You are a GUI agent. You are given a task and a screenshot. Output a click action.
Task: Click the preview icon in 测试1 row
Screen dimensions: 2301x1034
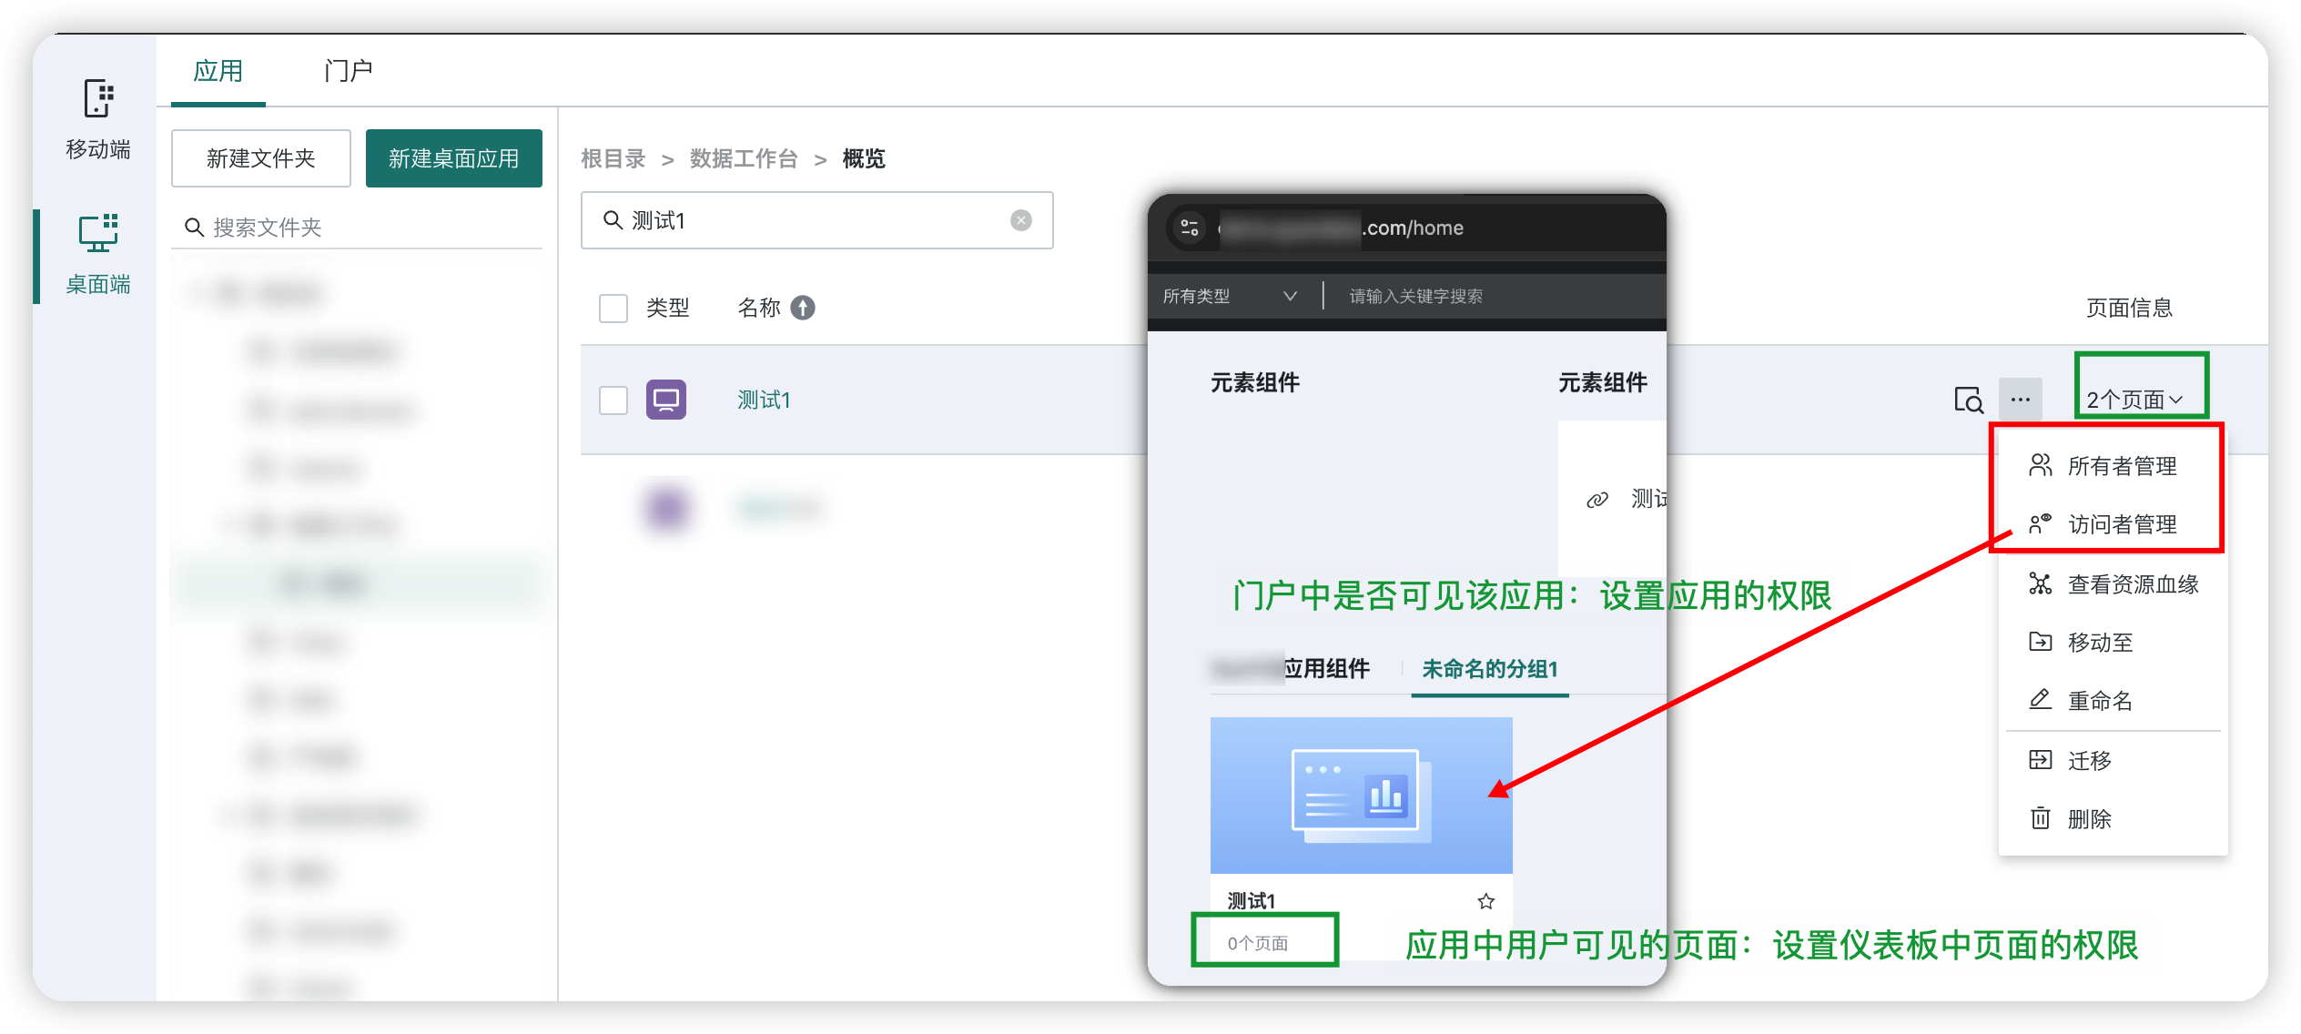click(1969, 400)
